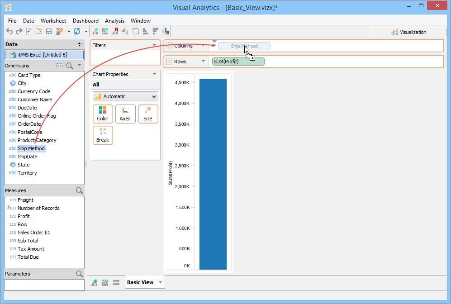Open the dropdown arrow next to connection icon
This screenshot has height=304, width=451.
click(69, 31)
